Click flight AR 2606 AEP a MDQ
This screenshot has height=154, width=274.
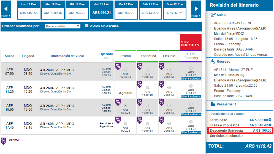(57, 106)
